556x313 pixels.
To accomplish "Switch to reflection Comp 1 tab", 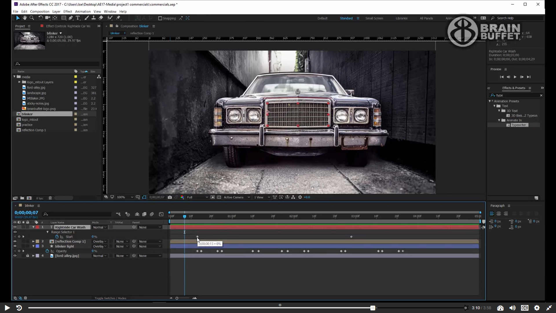I will [142, 33].
